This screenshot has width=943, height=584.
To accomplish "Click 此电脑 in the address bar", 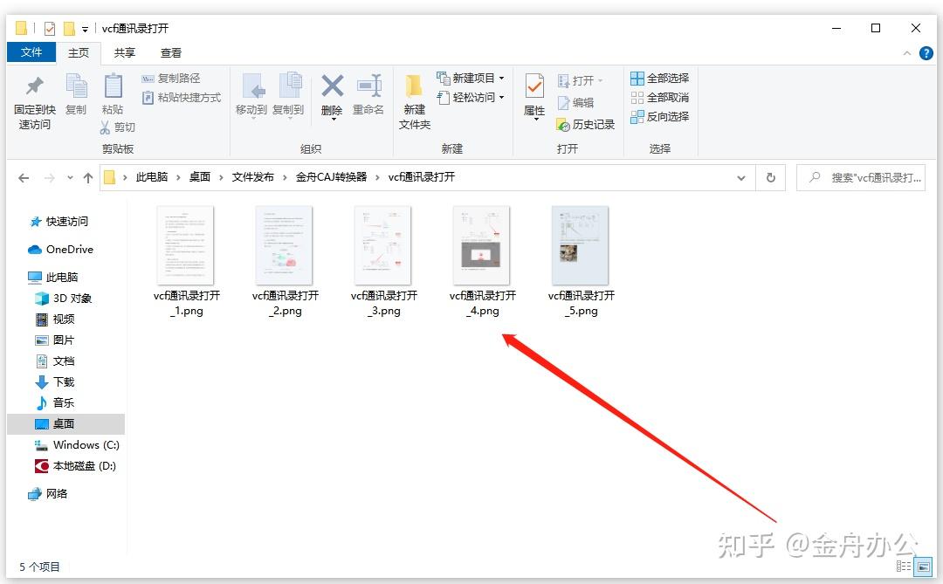I will tap(152, 177).
